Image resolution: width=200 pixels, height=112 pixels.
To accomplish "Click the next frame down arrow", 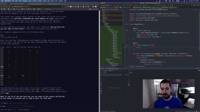I will (x=124, y=75).
